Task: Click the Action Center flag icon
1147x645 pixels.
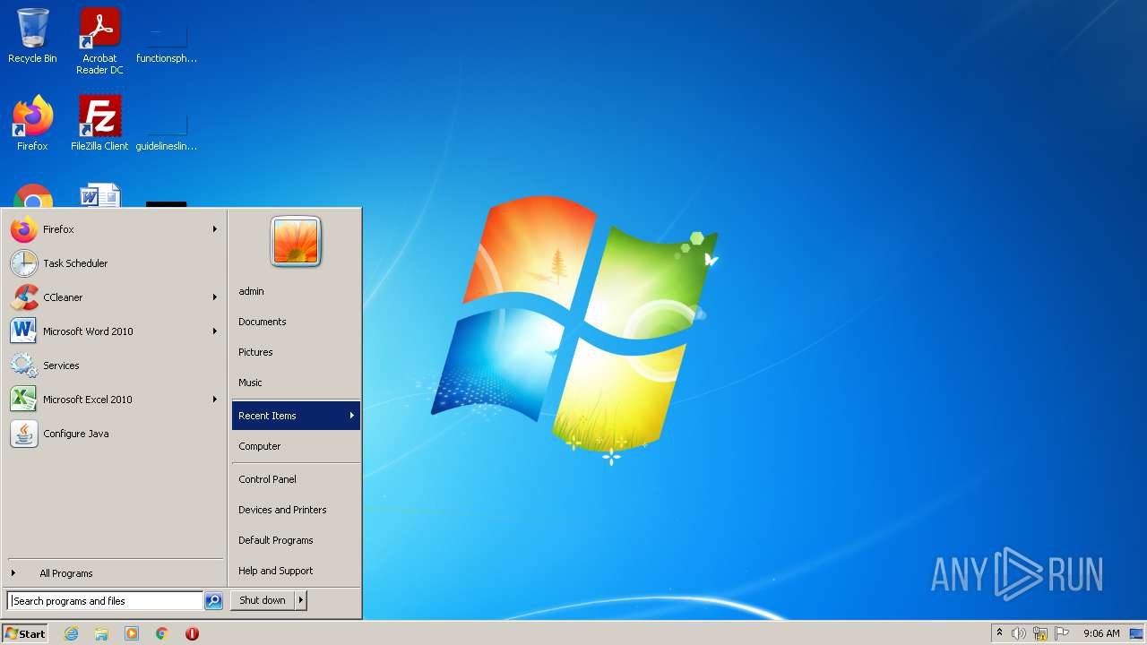Action: pyautogui.click(x=1062, y=633)
